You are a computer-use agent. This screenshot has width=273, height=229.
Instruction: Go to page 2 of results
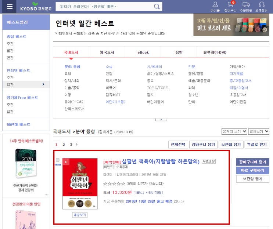(x=64, y=145)
